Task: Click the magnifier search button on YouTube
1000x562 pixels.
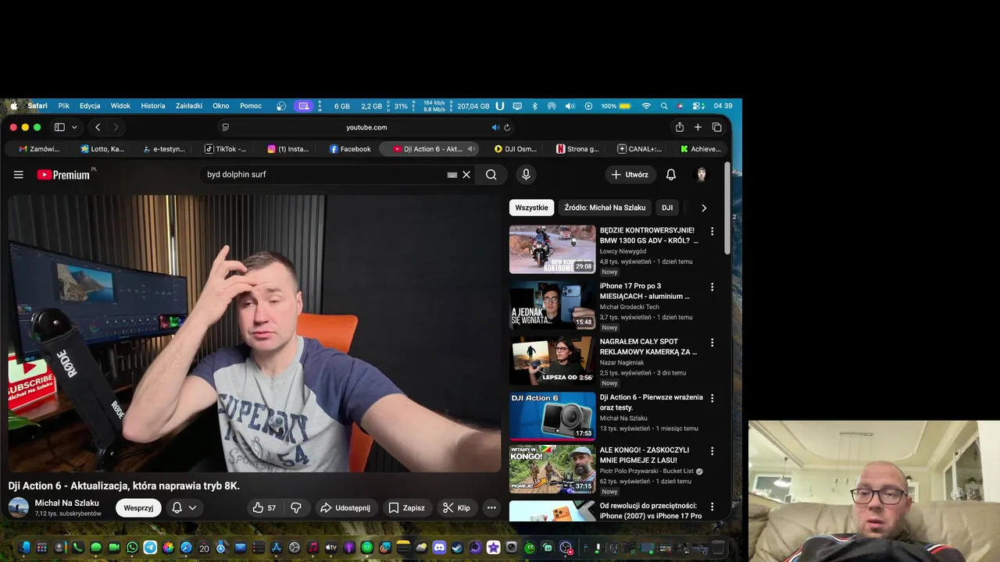Action: pos(491,175)
